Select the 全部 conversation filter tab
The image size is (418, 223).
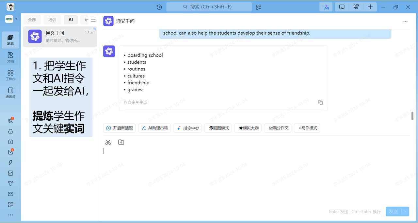32,20
